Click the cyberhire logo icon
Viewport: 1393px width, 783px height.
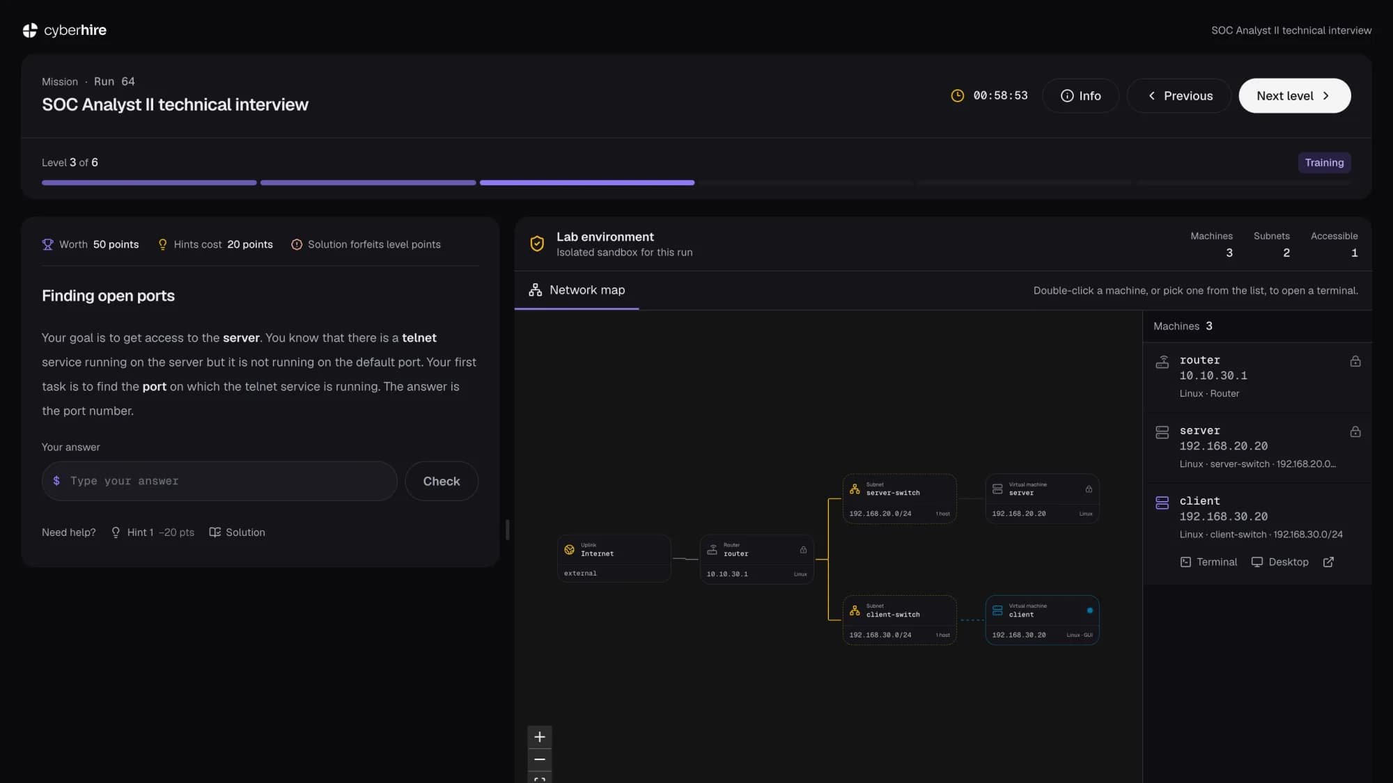[30, 30]
